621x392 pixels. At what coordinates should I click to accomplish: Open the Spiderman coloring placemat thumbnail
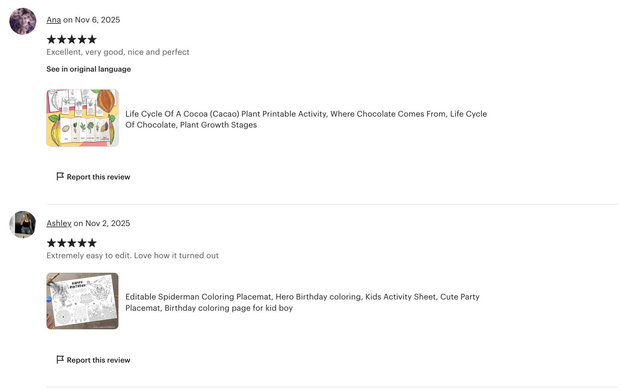point(82,301)
